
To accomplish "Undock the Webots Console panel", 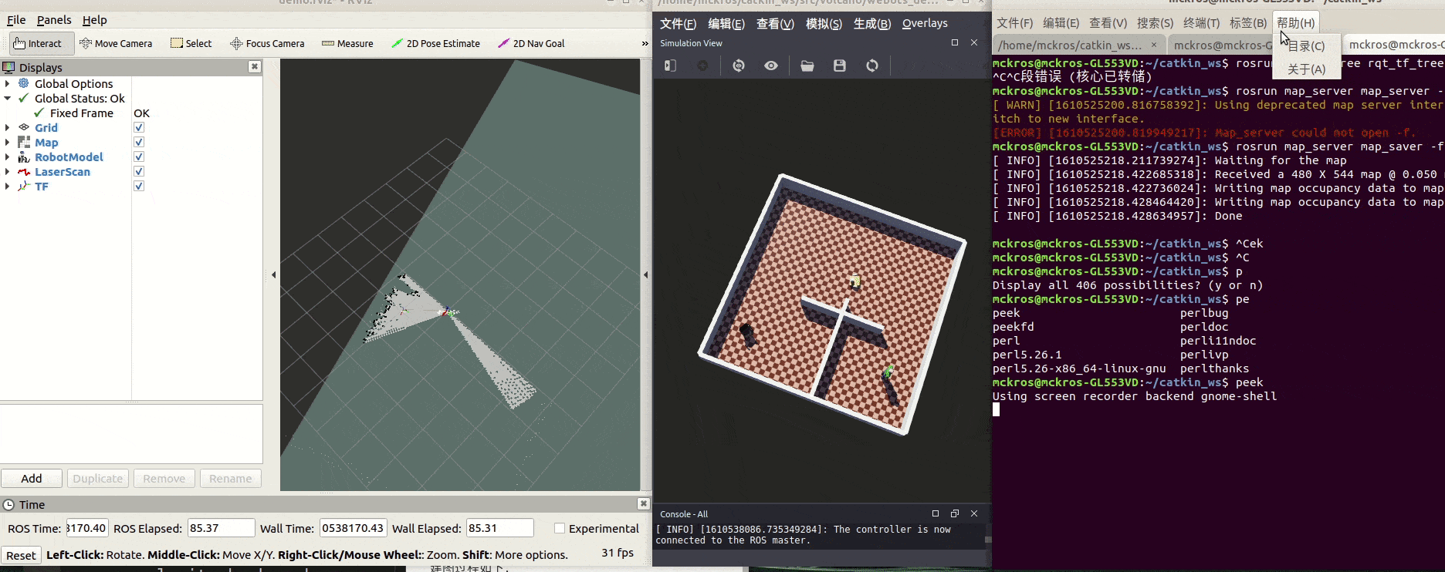I will (955, 513).
